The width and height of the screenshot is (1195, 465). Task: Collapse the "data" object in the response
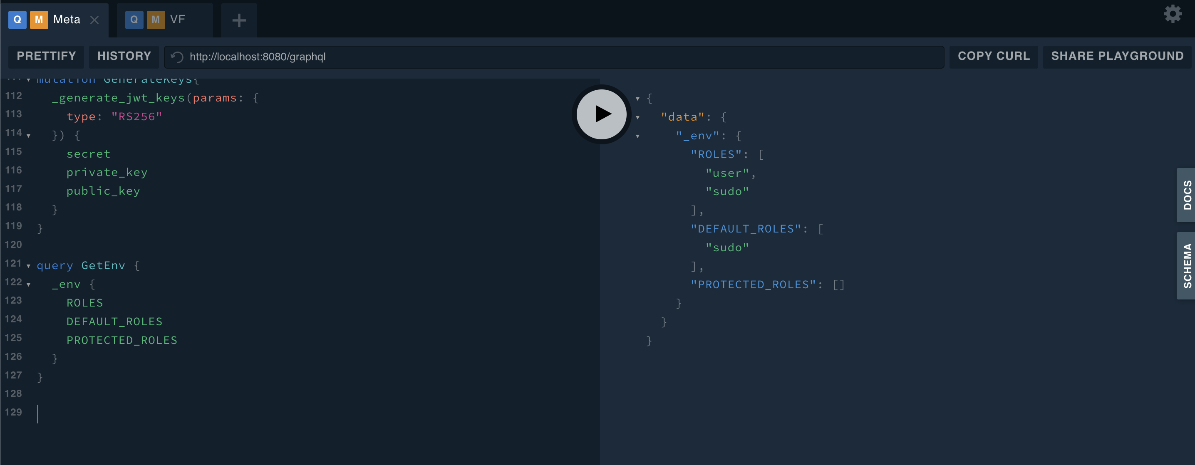(637, 117)
